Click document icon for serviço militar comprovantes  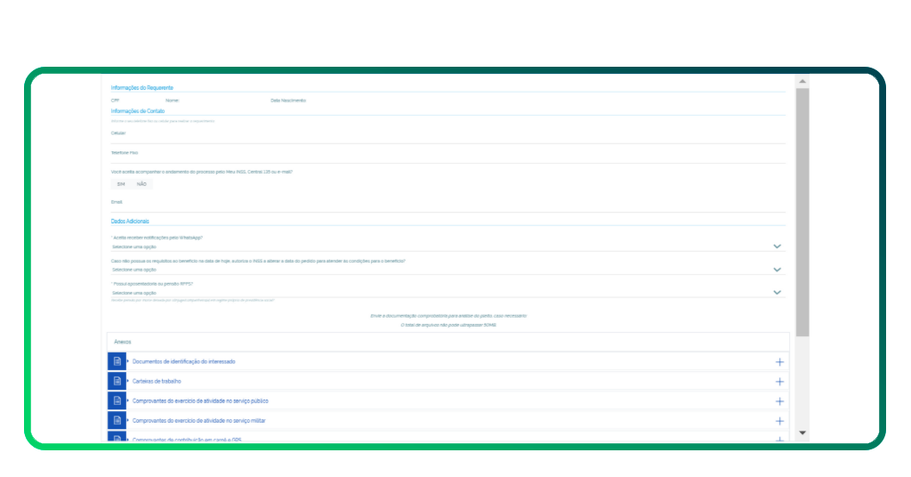pos(117,420)
